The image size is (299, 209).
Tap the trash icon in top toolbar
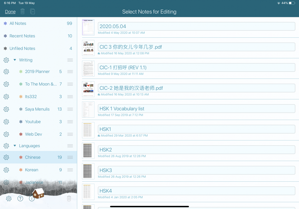23,11
